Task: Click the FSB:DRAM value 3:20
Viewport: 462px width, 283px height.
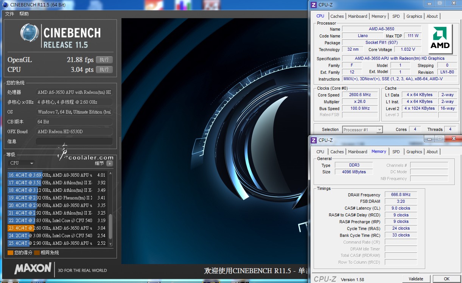Action: click(x=401, y=202)
